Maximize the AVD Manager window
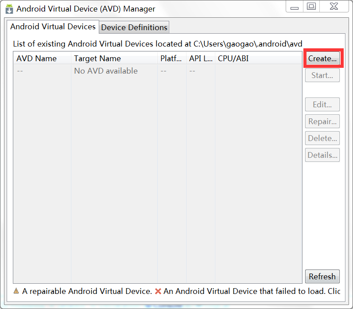 (311, 7)
